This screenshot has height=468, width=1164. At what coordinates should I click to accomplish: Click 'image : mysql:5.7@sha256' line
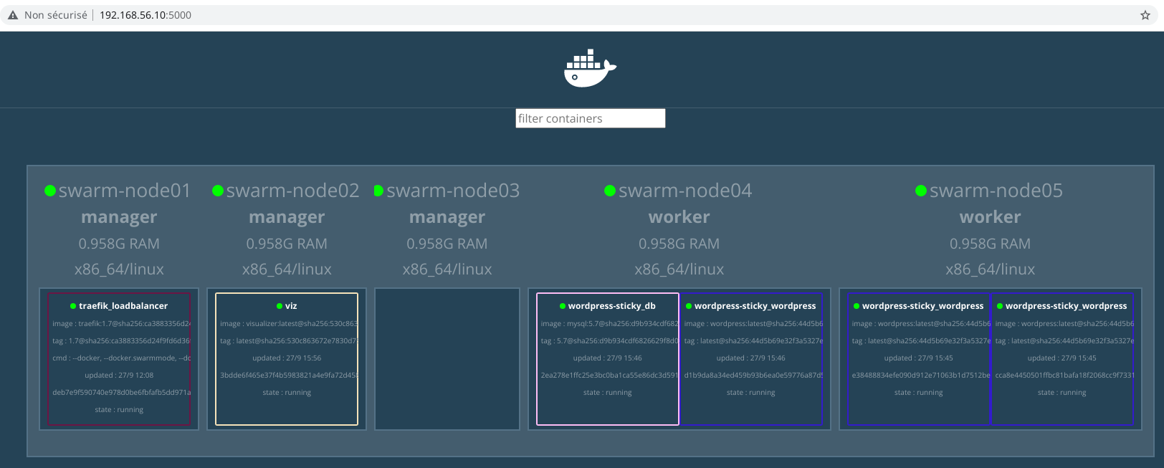pos(610,324)
